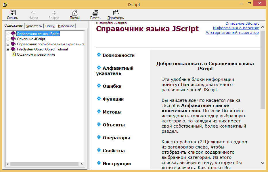This screenshot has height=172, width=268.
Task: Click the Печать (Print) toolbar icon
Action: (95, 13)
